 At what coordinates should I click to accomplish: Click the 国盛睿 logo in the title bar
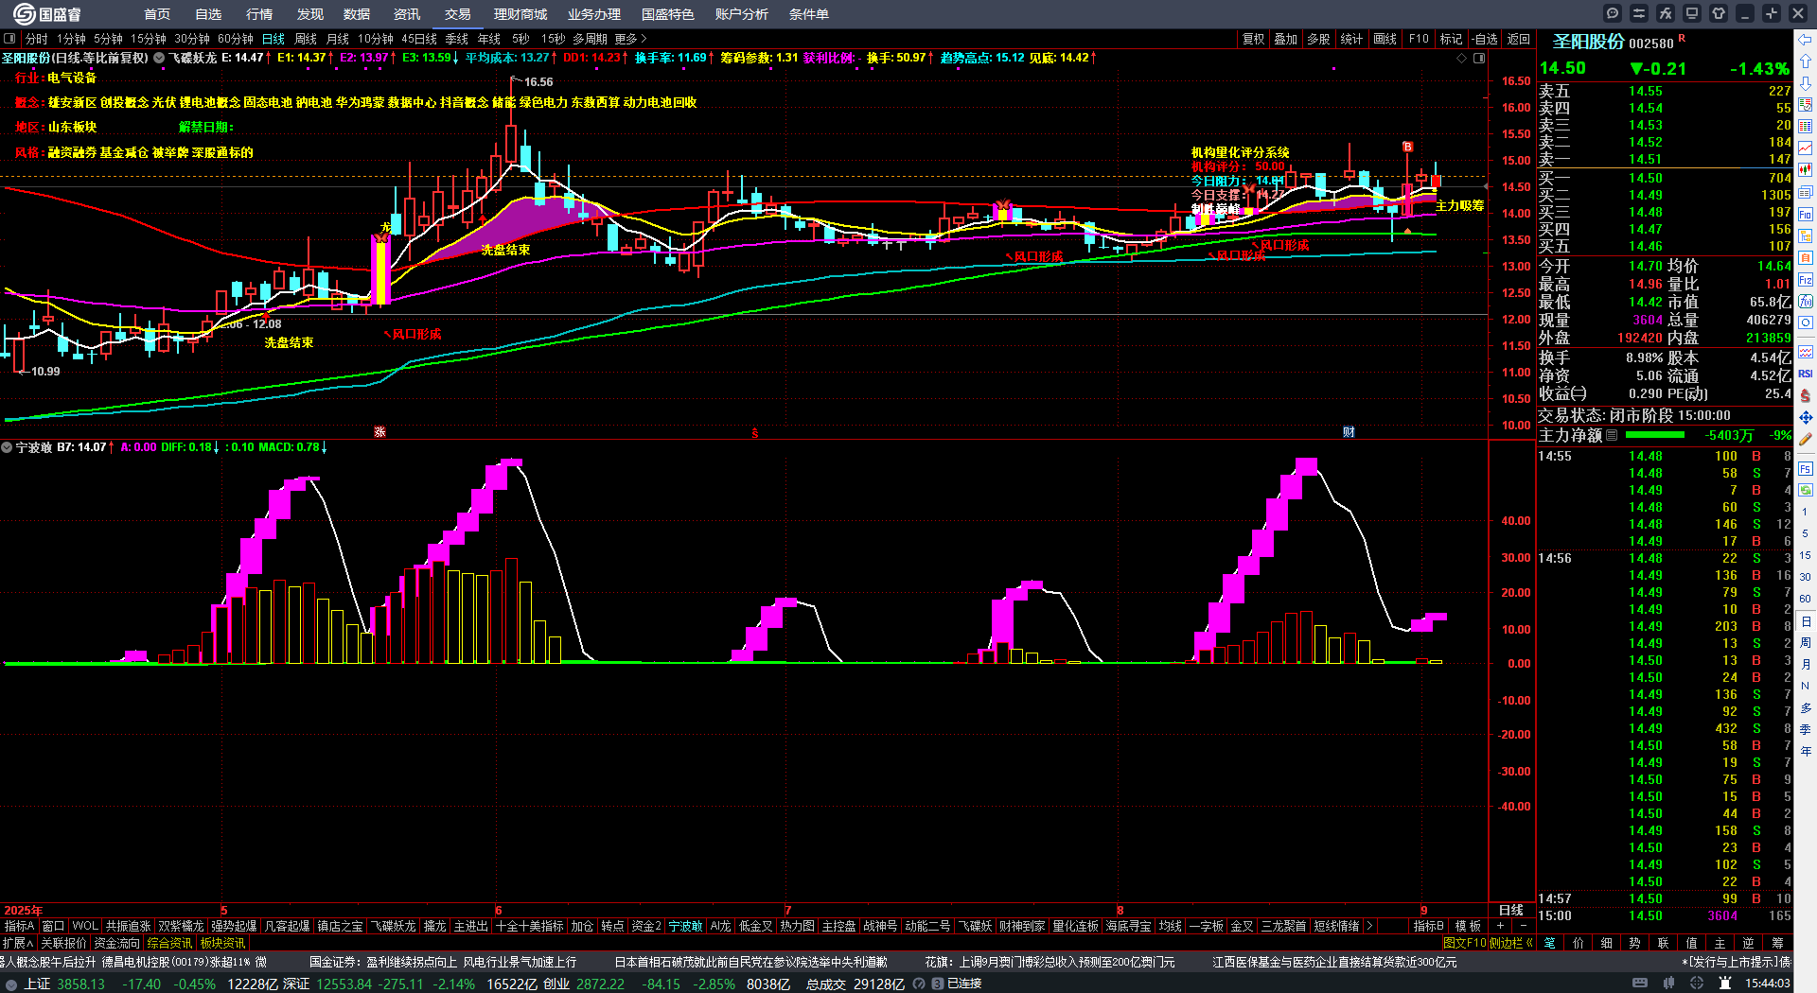(x=47, y=14)
